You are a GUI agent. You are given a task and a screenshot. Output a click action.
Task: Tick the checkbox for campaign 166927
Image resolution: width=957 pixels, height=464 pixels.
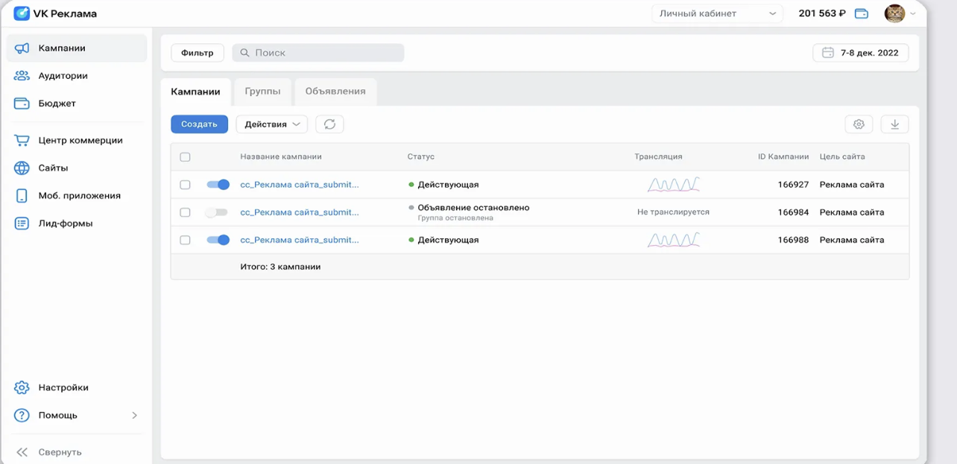pyautogui.click(x=185, y=185)
